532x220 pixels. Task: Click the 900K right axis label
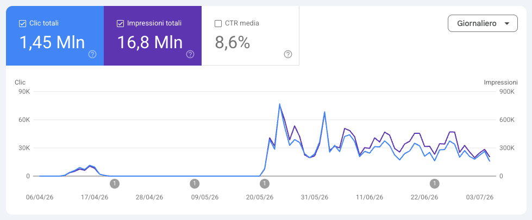click(x=508, y=92)
